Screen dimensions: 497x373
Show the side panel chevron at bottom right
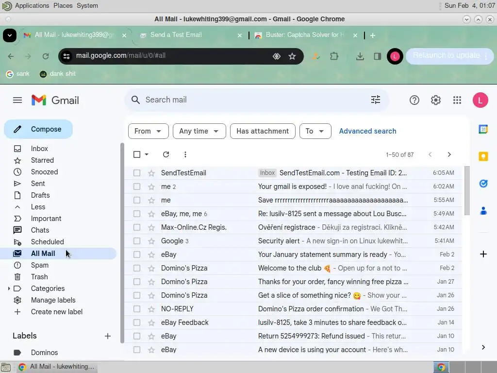tap(483, 347)
